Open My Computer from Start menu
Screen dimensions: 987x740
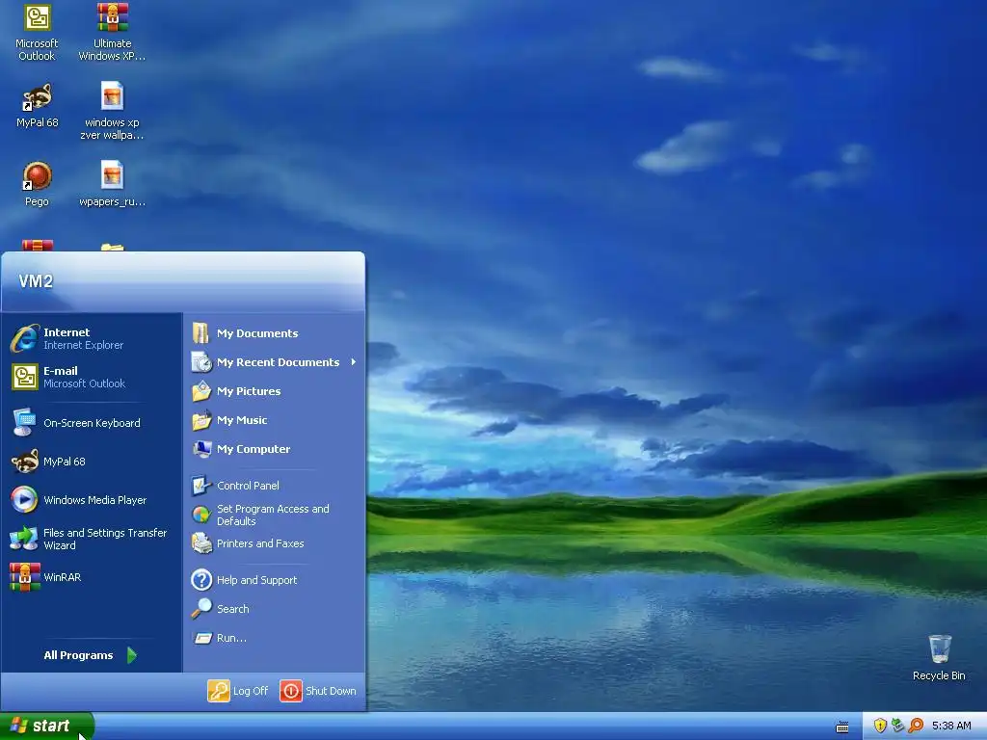click(x=274, y=449)
